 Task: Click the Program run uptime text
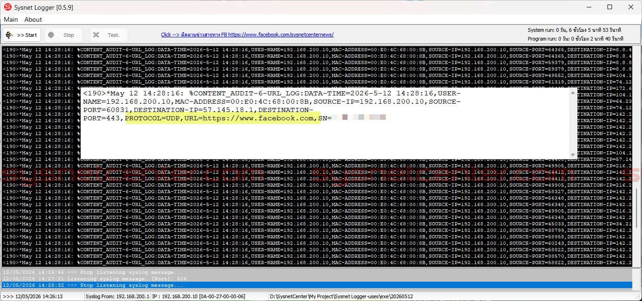(576, 39)
